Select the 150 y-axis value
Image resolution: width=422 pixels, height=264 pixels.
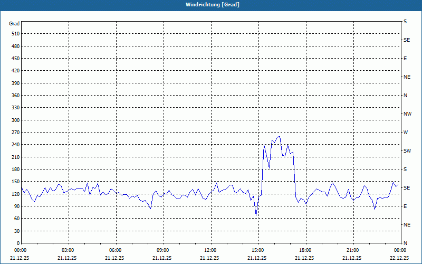tap(16, 182)
